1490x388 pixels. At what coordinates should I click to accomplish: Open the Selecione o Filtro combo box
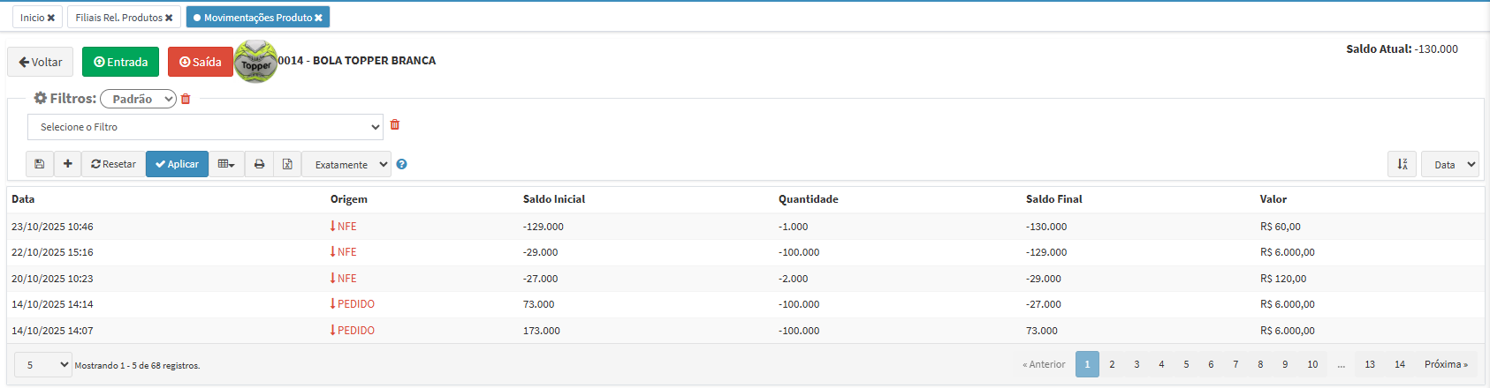click(x=205, y=127)
